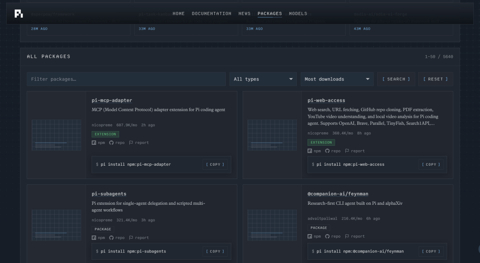Click npm icon link for pi-subagents
The height and width of the screenshot is (263, 480).
(98, 238)
